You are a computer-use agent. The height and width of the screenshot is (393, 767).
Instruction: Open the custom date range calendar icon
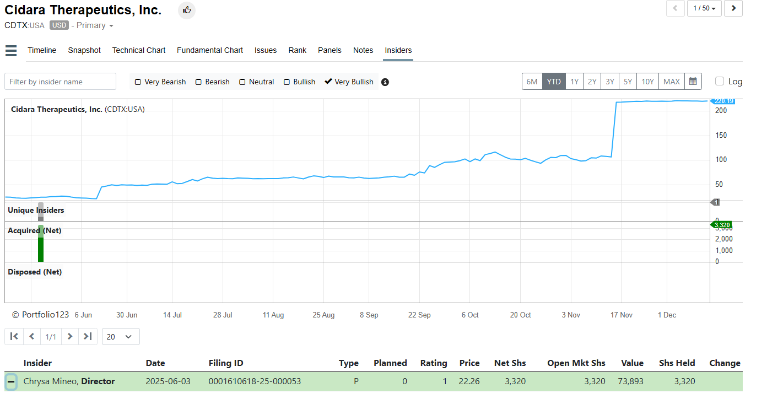coord(693,82)
